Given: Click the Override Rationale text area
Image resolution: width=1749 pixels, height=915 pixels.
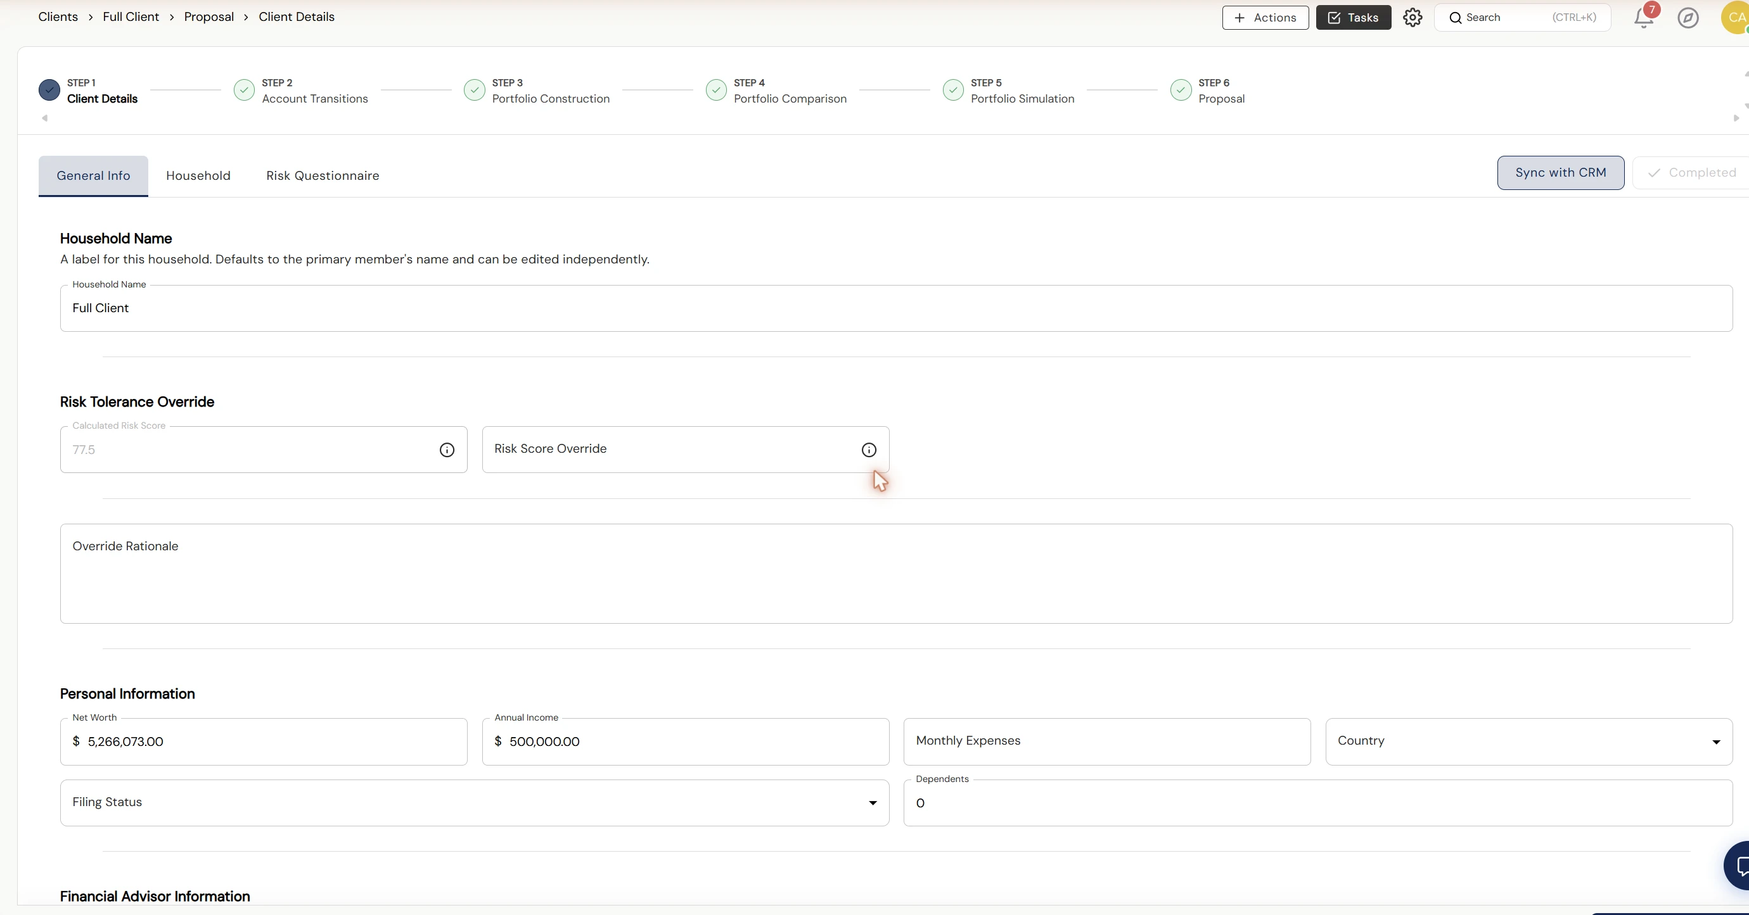Looking at the screenshot, I should (896, 574).
